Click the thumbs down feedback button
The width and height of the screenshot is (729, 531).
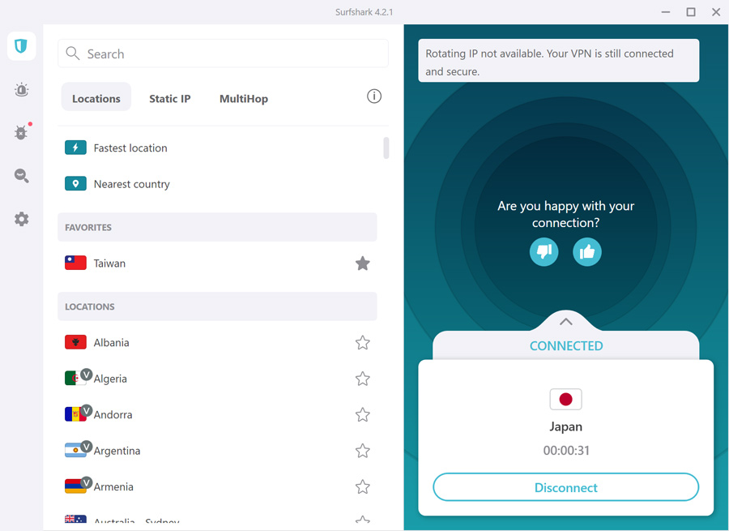[x=544, y=252]
